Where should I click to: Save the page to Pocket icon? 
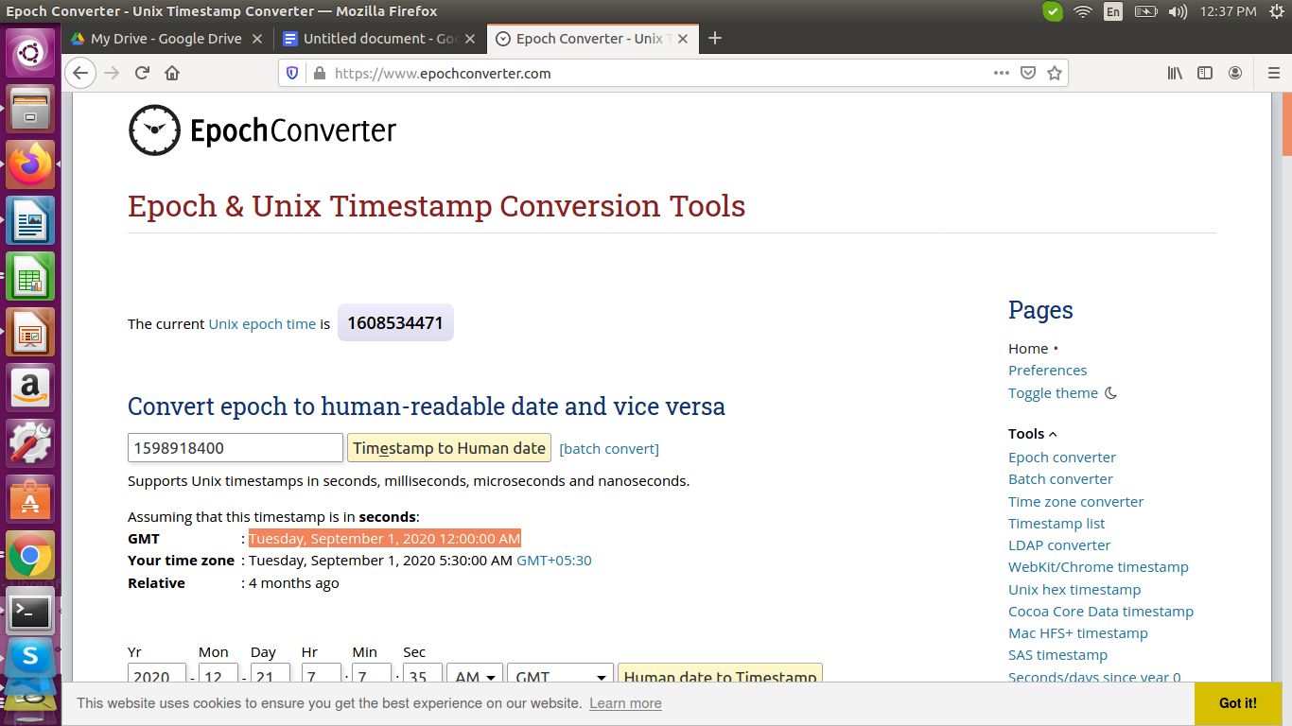coord(1028,73)
